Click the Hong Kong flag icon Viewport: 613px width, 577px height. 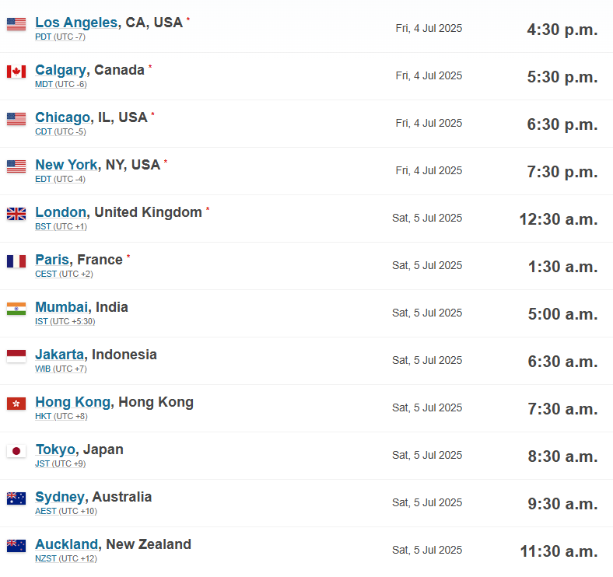(x=16, y=404)
